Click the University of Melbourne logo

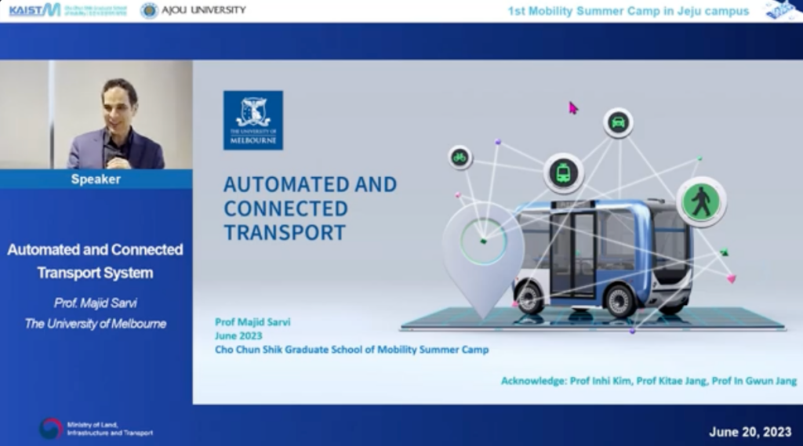pyautogui.click(x=253, y=120)
